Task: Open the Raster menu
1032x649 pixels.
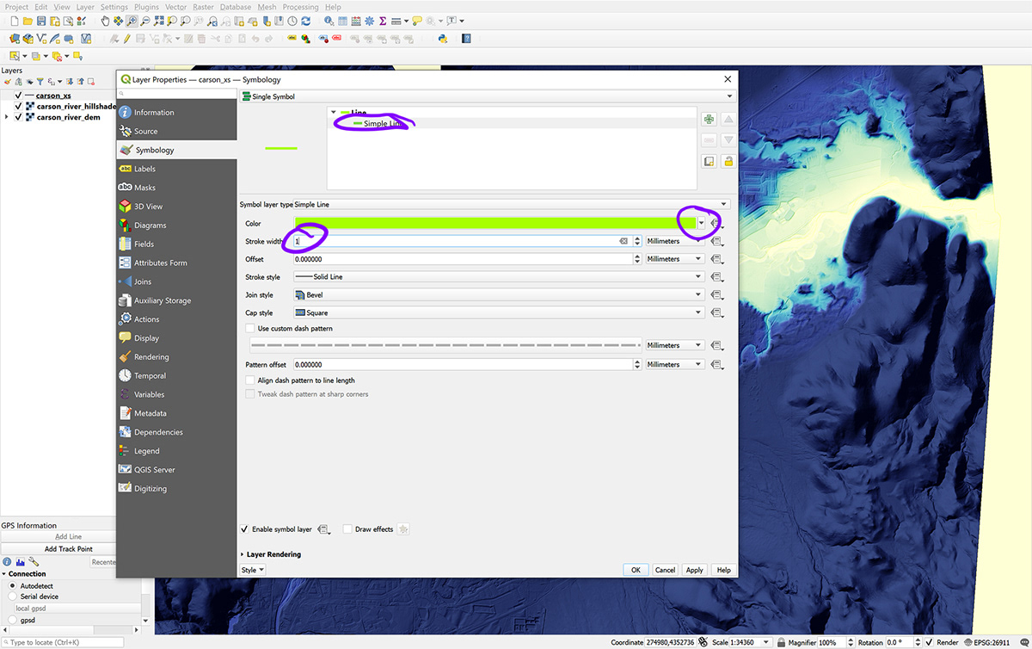Action: 203,7
